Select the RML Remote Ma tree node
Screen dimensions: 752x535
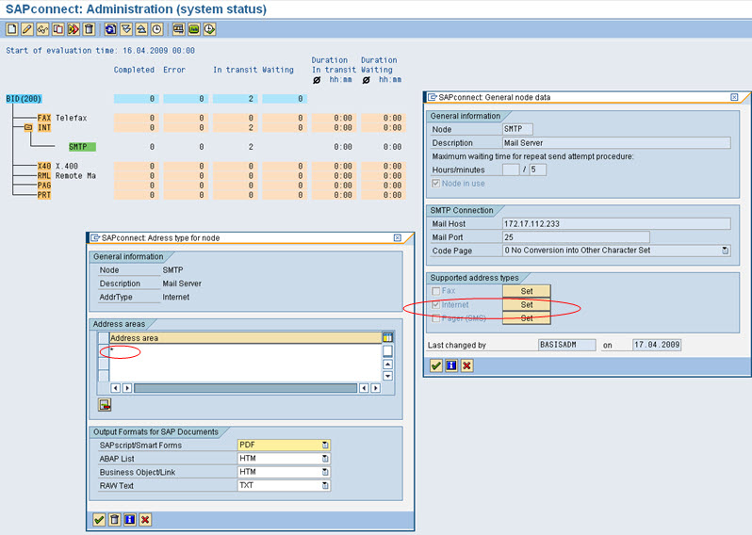click(67, 175)
